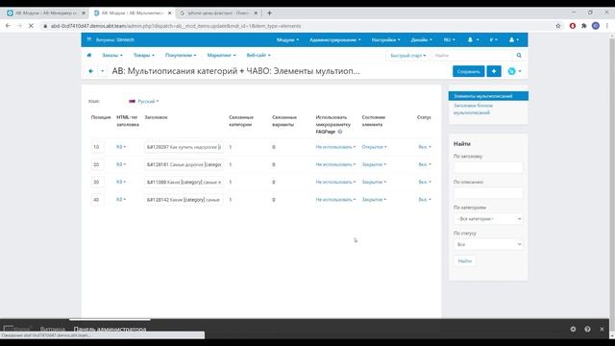Bookmark this page with the star icon
Screen dimensions: 615x346
pyautogui.click(x=558, y=26)
